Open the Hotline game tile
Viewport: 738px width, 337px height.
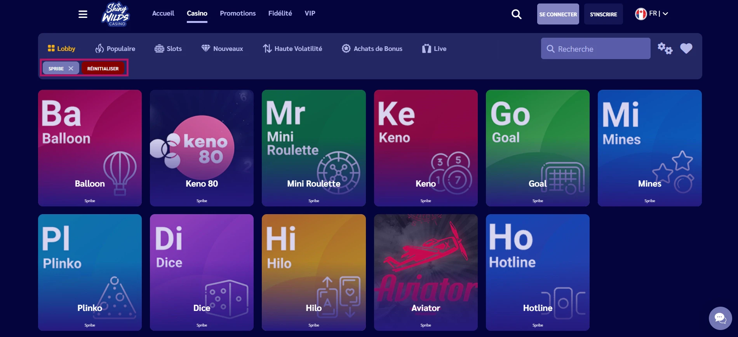point(538,272)
